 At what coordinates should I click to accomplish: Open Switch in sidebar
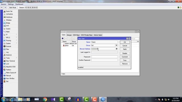pos(8,29)
